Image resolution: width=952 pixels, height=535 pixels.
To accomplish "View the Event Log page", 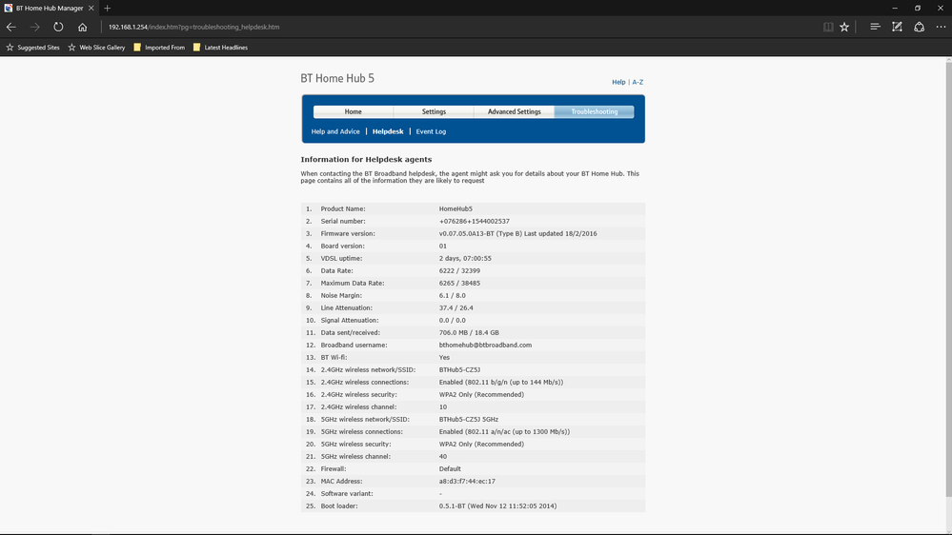I will 431,131.
